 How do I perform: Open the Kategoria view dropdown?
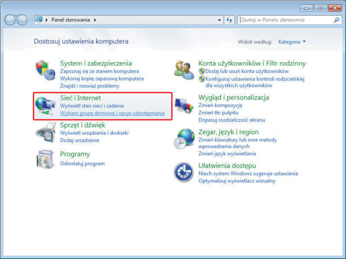[292, 42]
